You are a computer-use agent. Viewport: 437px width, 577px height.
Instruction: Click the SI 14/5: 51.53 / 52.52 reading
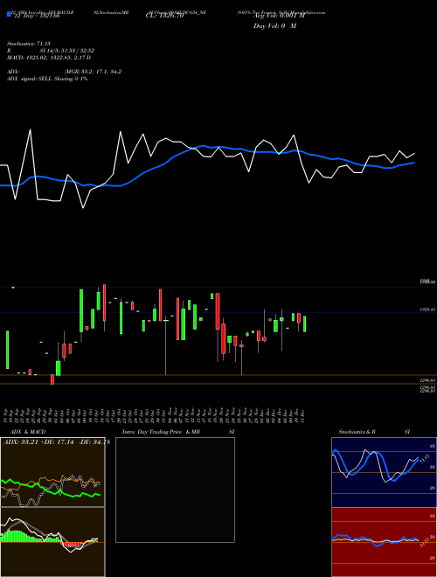(67, 51)
